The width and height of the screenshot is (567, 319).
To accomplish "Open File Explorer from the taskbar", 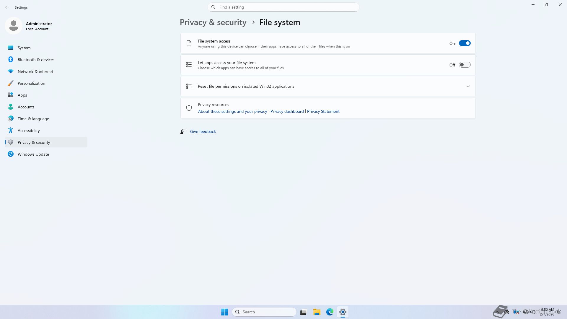I will (317, 312).
